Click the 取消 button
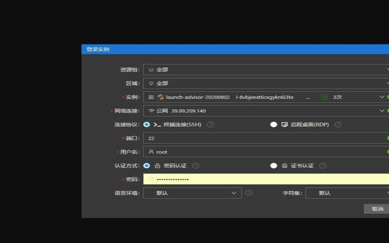This screenshot has height=243, width=389. pyautogui.click(x=377, y=209)
